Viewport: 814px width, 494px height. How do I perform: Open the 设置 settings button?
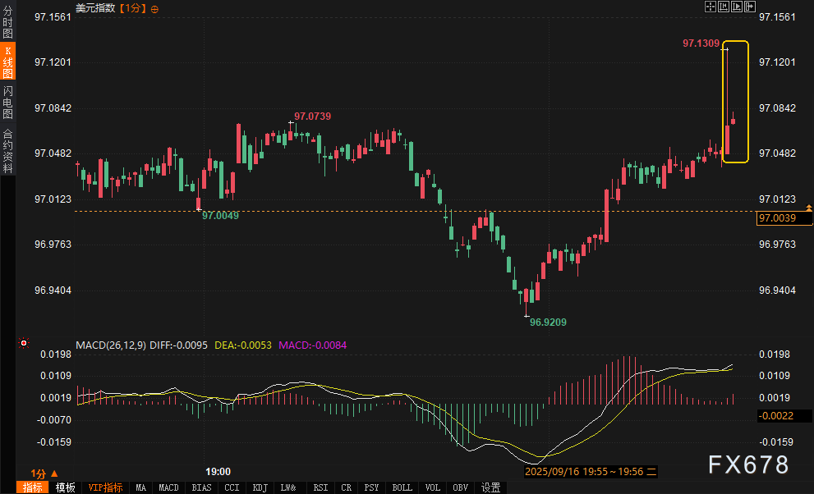click(x=490, y=487)
